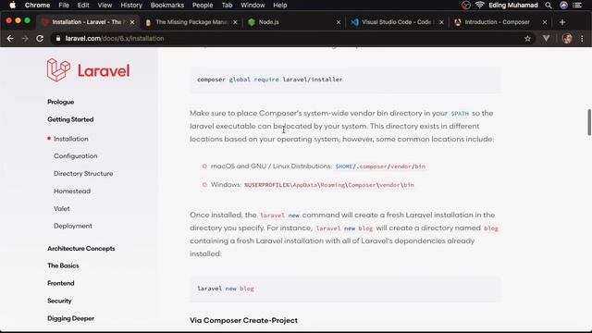
Task: Open the Configuration docs link
Action: [76, 156]
